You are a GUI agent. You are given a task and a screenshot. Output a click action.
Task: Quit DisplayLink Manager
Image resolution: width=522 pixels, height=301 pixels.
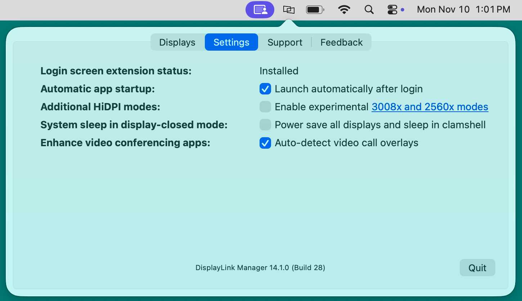477,268
